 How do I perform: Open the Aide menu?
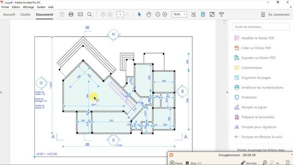[51, 7]
